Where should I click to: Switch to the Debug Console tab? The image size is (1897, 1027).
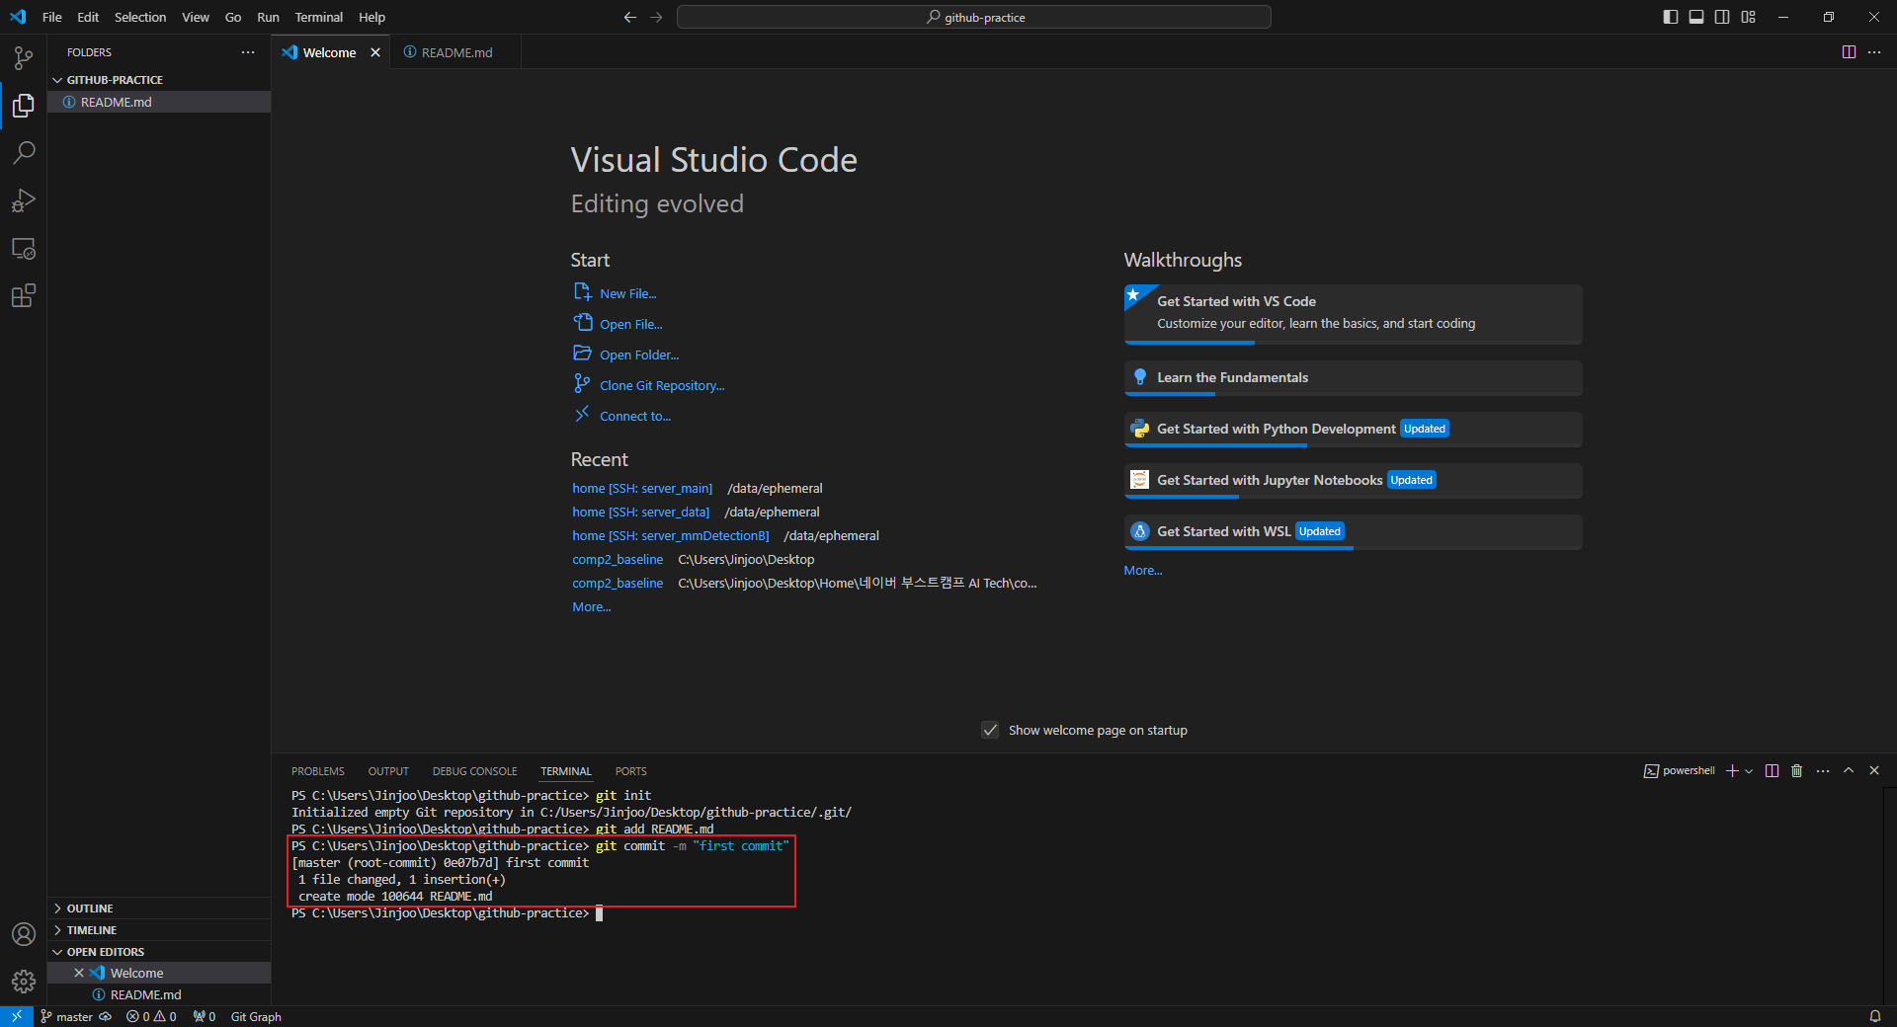tap(474, 771)
